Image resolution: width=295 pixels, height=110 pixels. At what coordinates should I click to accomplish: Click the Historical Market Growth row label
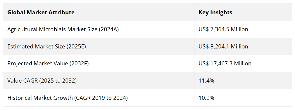(67, 98)
